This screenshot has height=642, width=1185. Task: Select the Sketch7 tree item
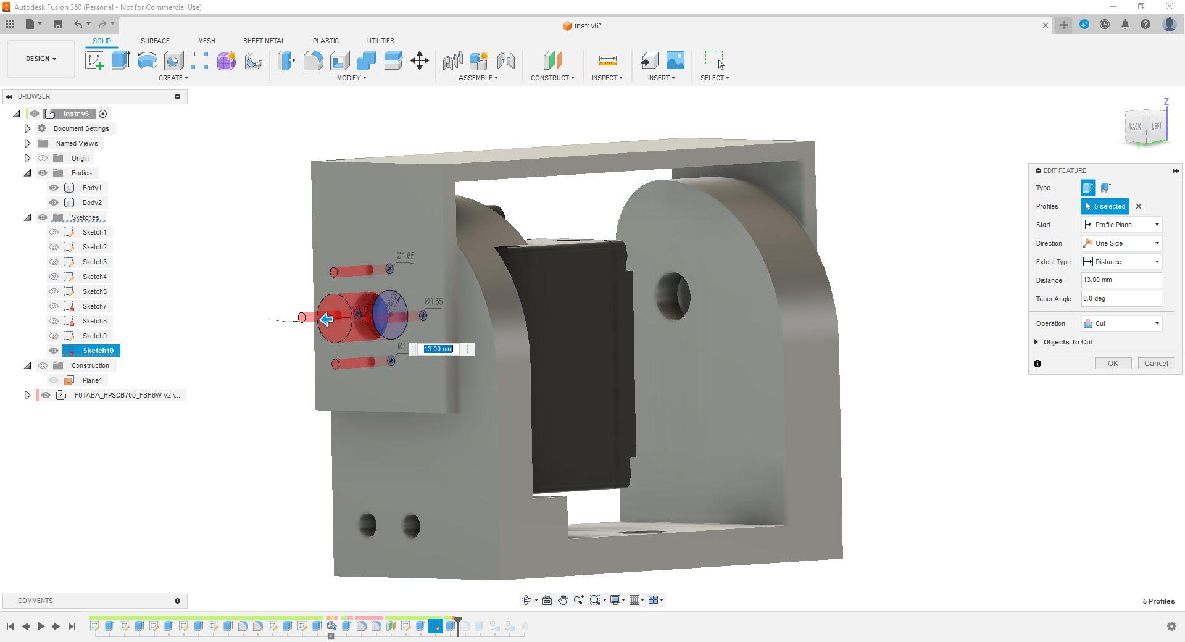pos(94,306)
